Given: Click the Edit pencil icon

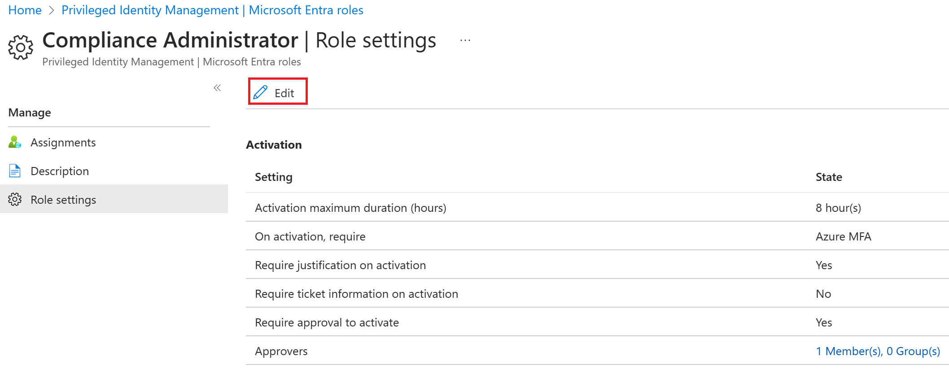Looking at the screenshot, I should point(261,93).
